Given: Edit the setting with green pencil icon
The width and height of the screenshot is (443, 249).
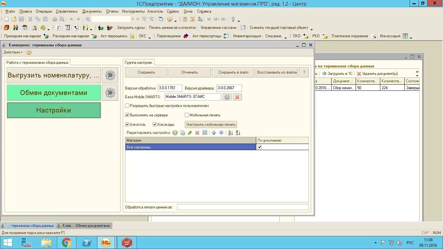Looking at the screenshot, I should pyautogui.click(x=190, y=133).
